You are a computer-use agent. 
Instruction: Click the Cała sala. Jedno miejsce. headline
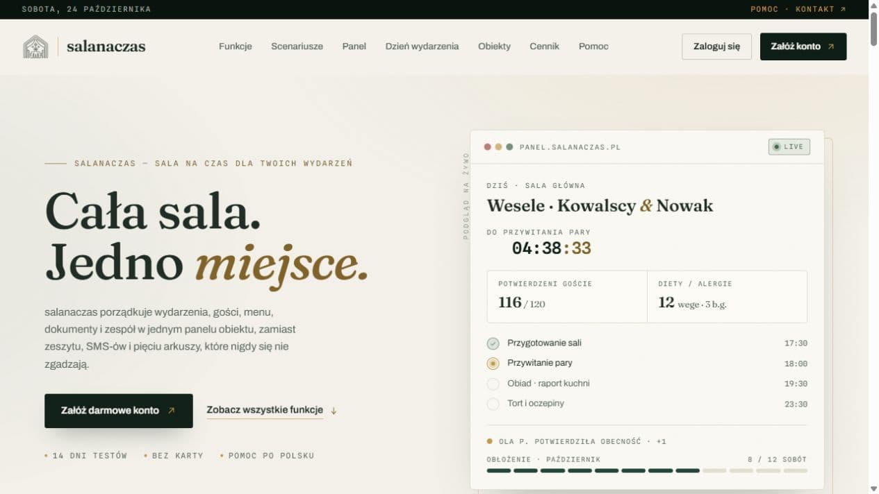(206, 239)
